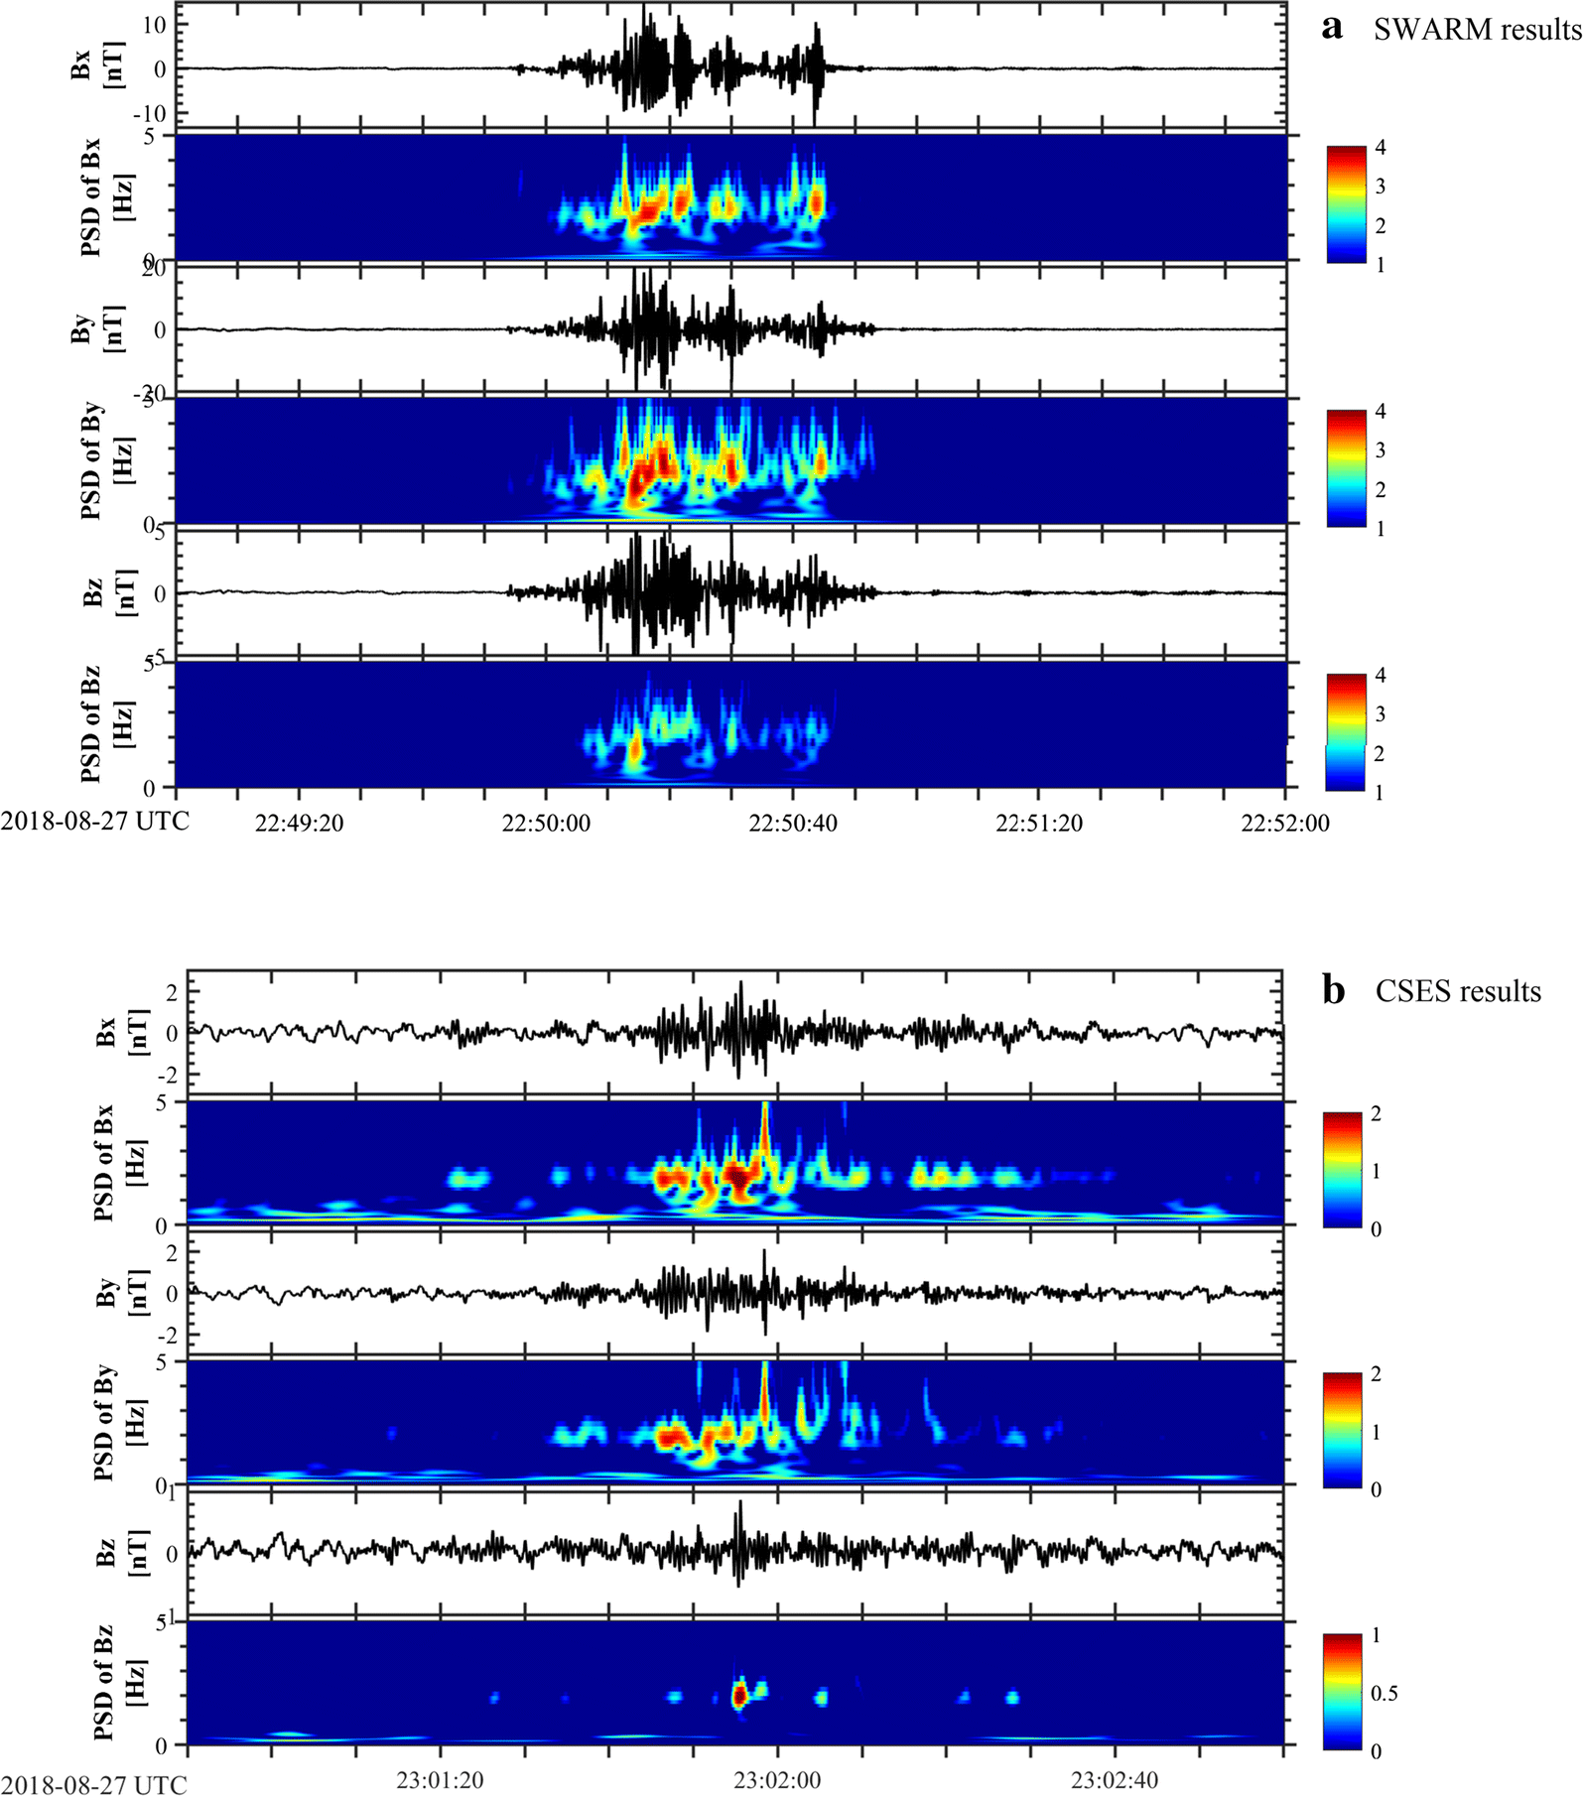
Task: Click the SWARM PSD of Bz spectrogram
Action: [731, 724]
